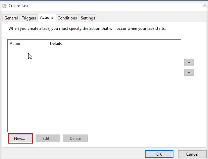Close the Create Task dialog
The image size is (208, 159).
(205, 5)
